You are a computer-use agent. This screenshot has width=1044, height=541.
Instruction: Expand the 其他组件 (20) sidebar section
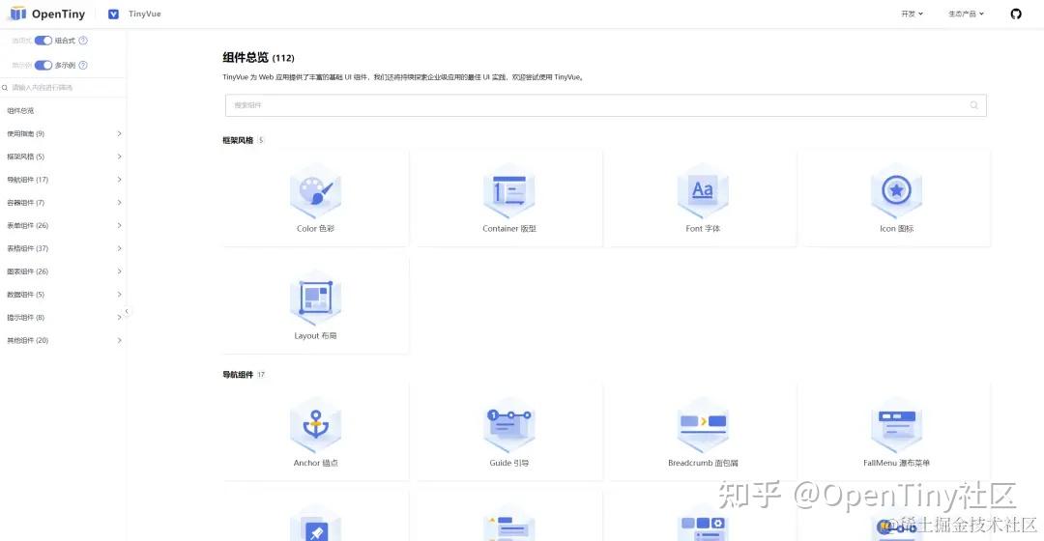pos(63,340)
